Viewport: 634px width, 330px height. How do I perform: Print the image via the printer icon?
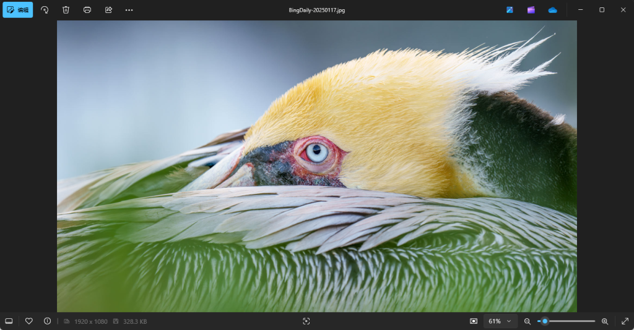(x=87, y=10)
